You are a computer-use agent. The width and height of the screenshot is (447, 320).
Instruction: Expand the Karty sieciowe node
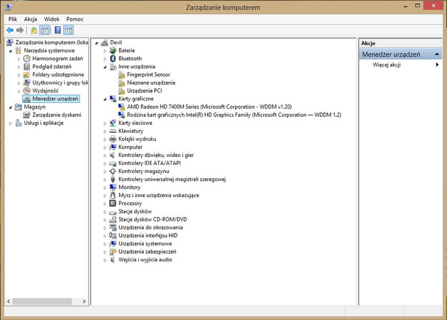point(105,123)
